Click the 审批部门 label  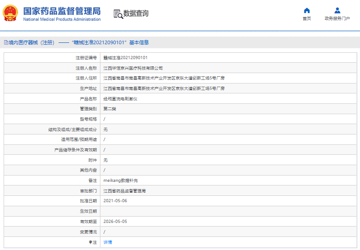(88, 191)
